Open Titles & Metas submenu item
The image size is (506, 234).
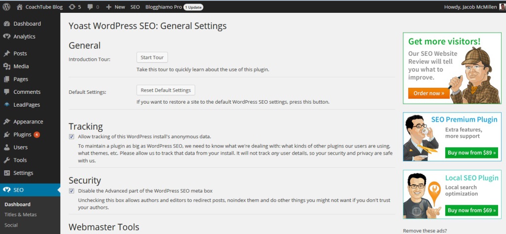point(20,215)
